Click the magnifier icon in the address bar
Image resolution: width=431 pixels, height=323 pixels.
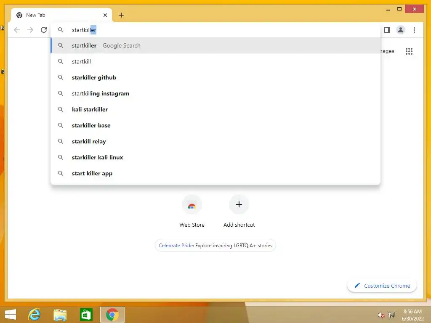(61, 30)
